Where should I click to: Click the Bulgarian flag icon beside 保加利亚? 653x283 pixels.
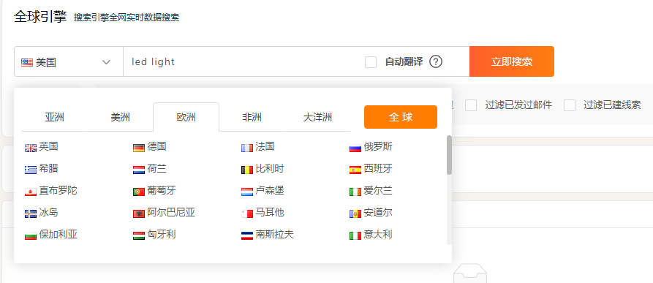click(x=31, y=236)
